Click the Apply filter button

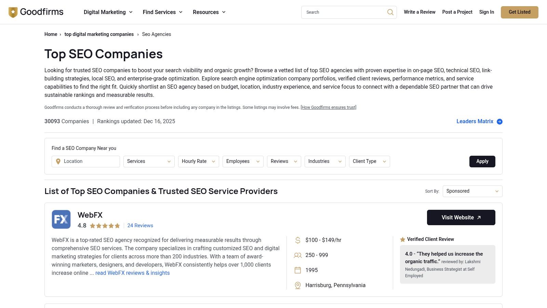482,162
